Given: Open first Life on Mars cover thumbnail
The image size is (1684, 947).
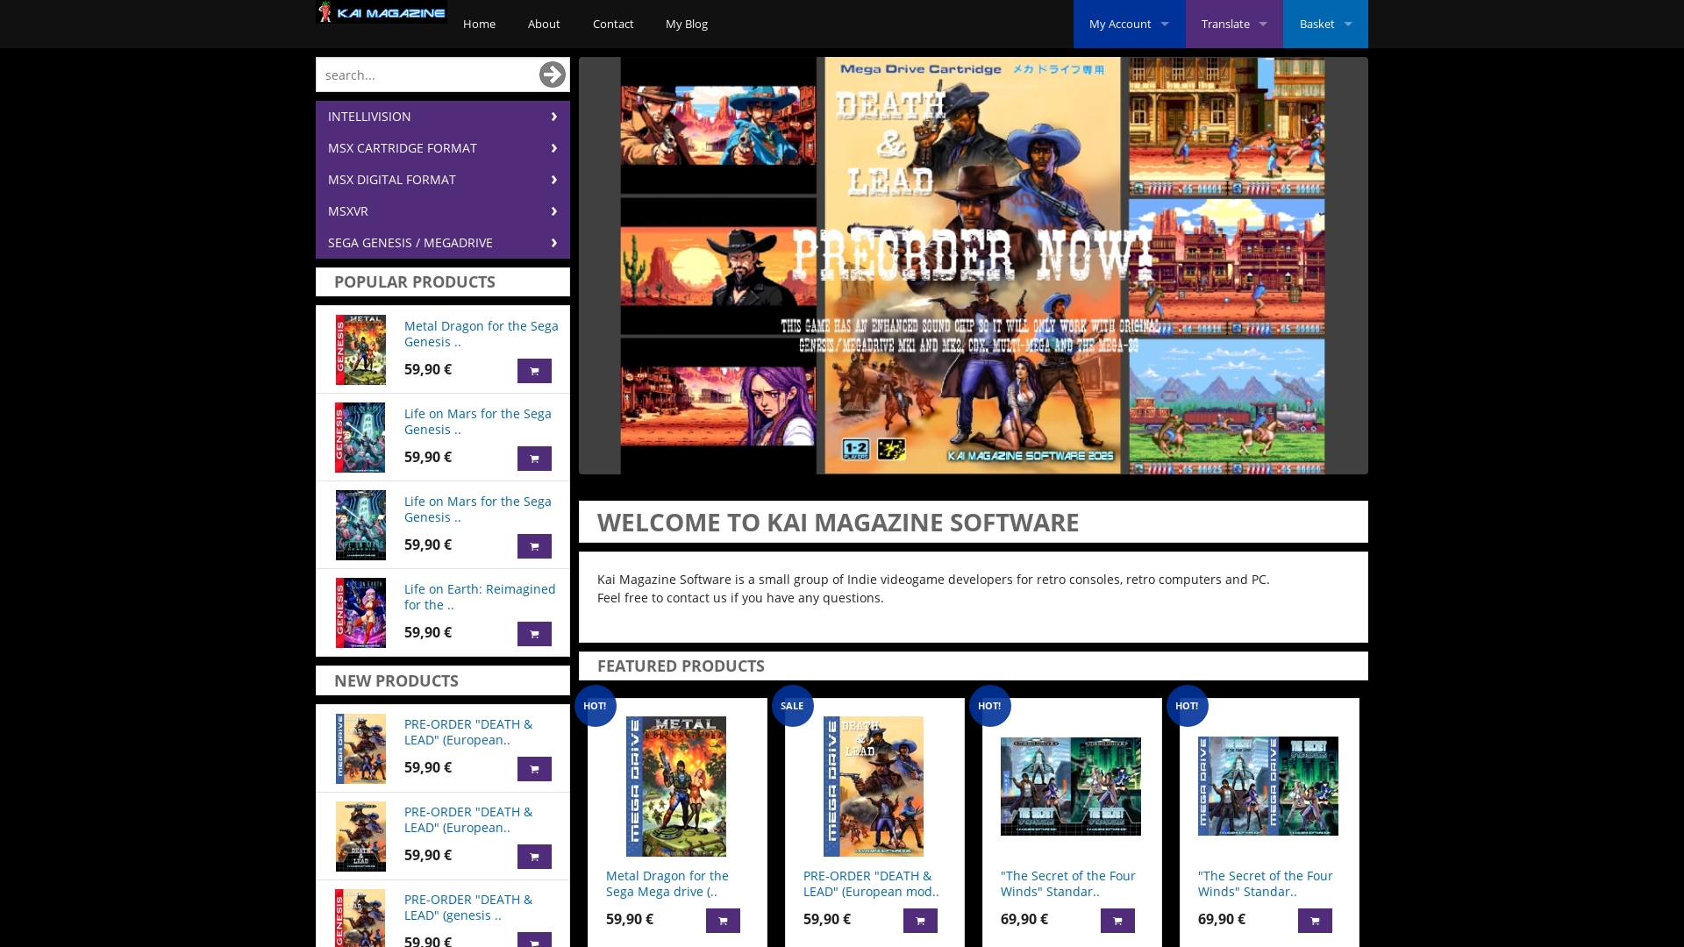Looking at the screenshot, I should coord(360,438).
